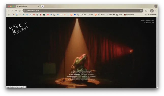Open the Res LMAR bookmark
Image resolution: width=164 pixels, height=96 pixels.
(111, 15)
